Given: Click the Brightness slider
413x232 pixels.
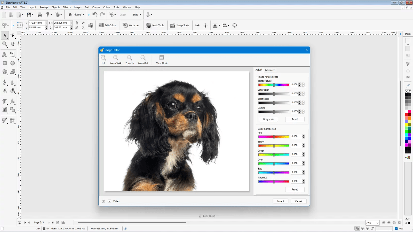Looking at the screenshot, I should point(274,103).
